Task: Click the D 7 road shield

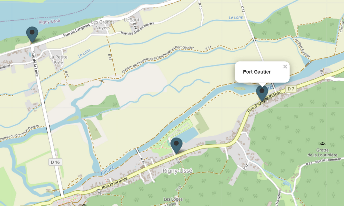Action: point(291,89)
